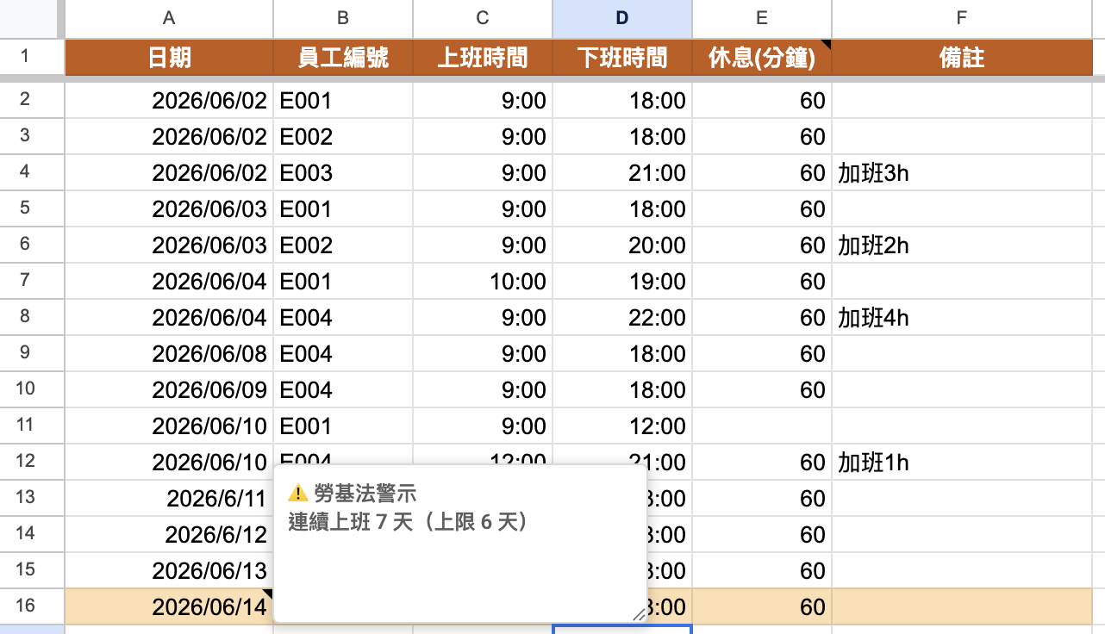The width and height of the screenshot is (1105, 634).
Task: Click E002 in row 3
Action: (x=343, y=137)
